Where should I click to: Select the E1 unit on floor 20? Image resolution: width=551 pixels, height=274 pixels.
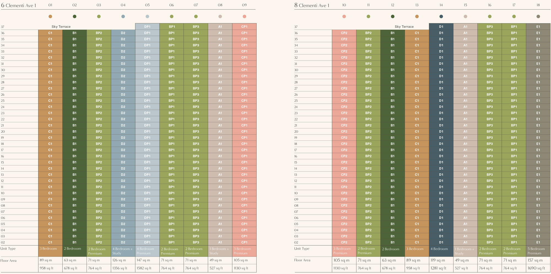coord(538,131)
